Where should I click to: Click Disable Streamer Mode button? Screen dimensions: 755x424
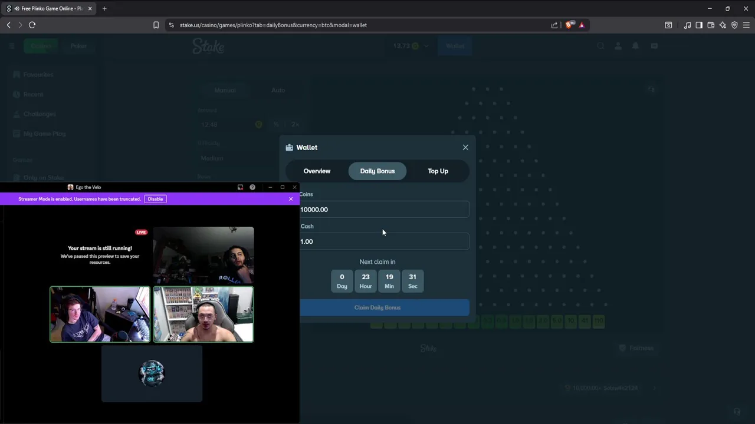(155, 199)
